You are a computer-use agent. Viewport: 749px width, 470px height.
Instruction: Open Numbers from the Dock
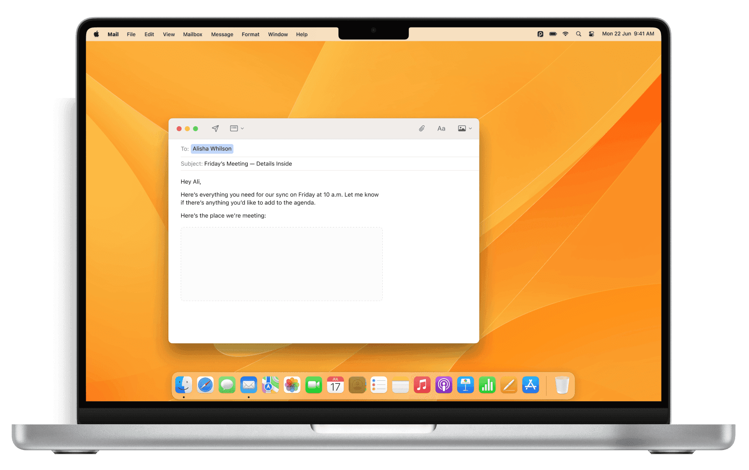click(487, 385)
